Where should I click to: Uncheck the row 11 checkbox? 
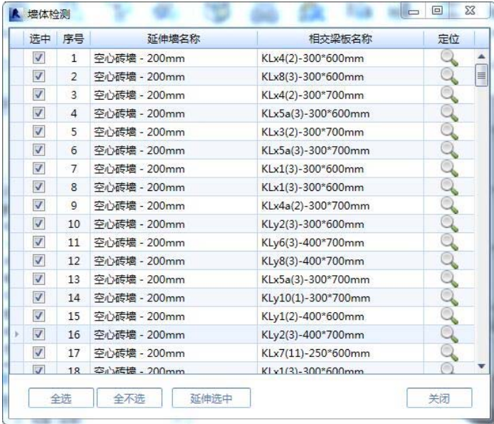point(38,242)
